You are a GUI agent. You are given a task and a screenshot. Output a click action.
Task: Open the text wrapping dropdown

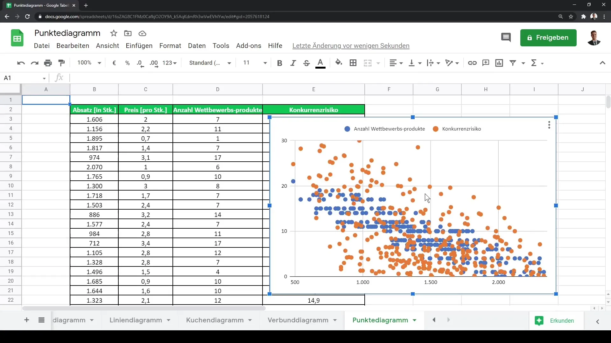(x=434, y=63)
